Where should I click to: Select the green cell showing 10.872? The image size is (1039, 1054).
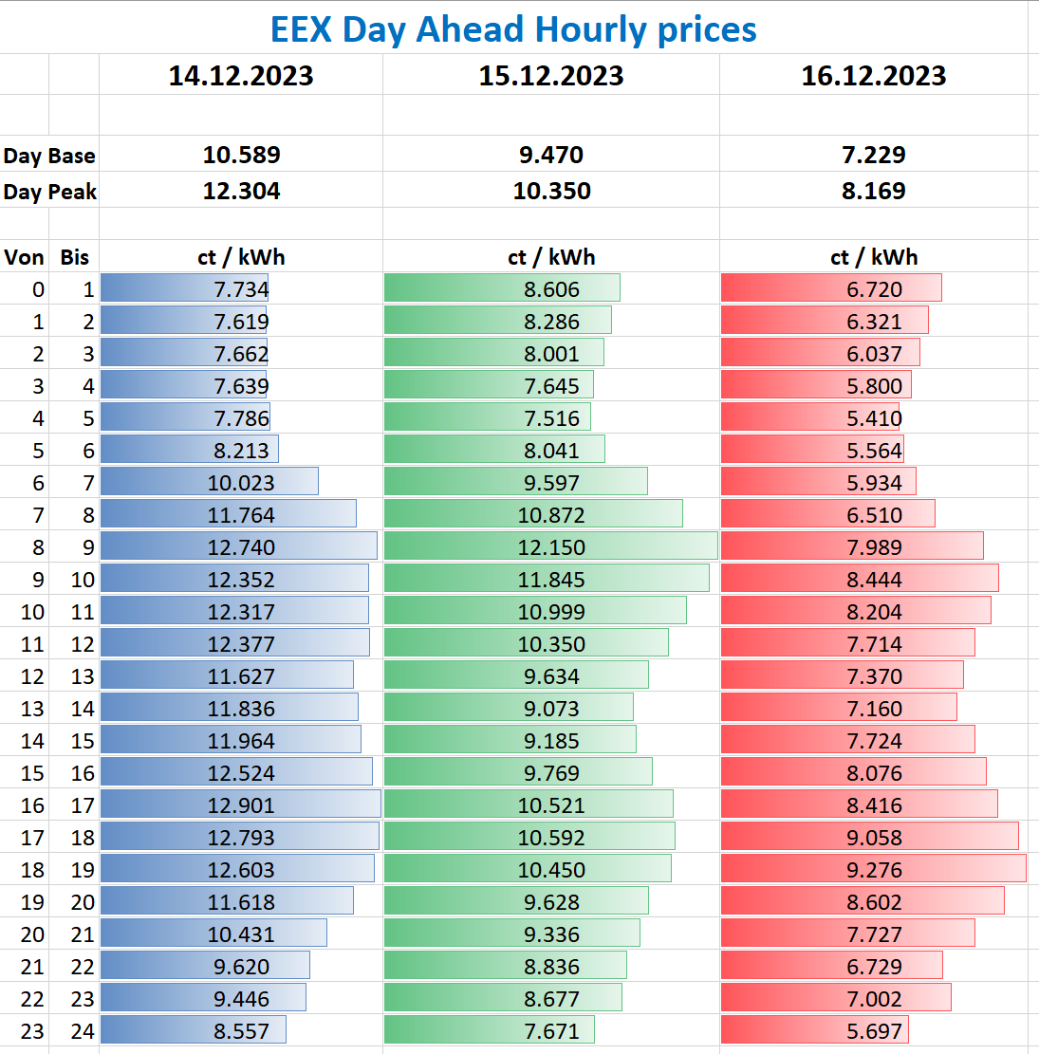coord(550,514)
